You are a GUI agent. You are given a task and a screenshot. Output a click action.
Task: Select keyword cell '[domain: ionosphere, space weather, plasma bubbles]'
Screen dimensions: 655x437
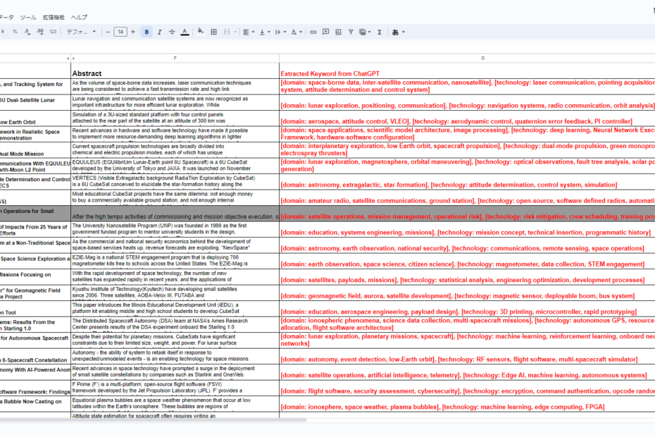(467, 405)
